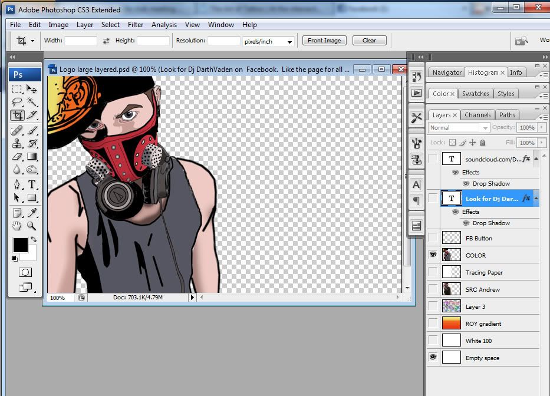Select the Horizontal Type tool
The image size is (550, 396).
[x=32, y=184]
